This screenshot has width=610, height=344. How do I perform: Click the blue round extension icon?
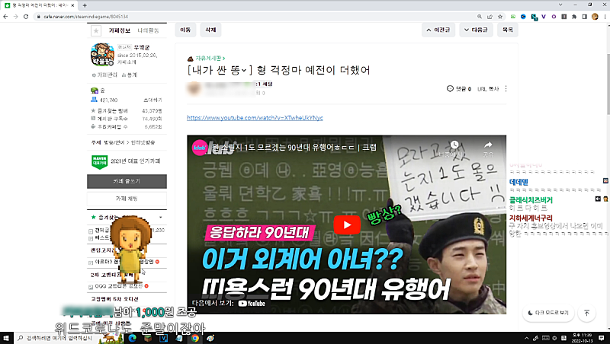(523, 17)
